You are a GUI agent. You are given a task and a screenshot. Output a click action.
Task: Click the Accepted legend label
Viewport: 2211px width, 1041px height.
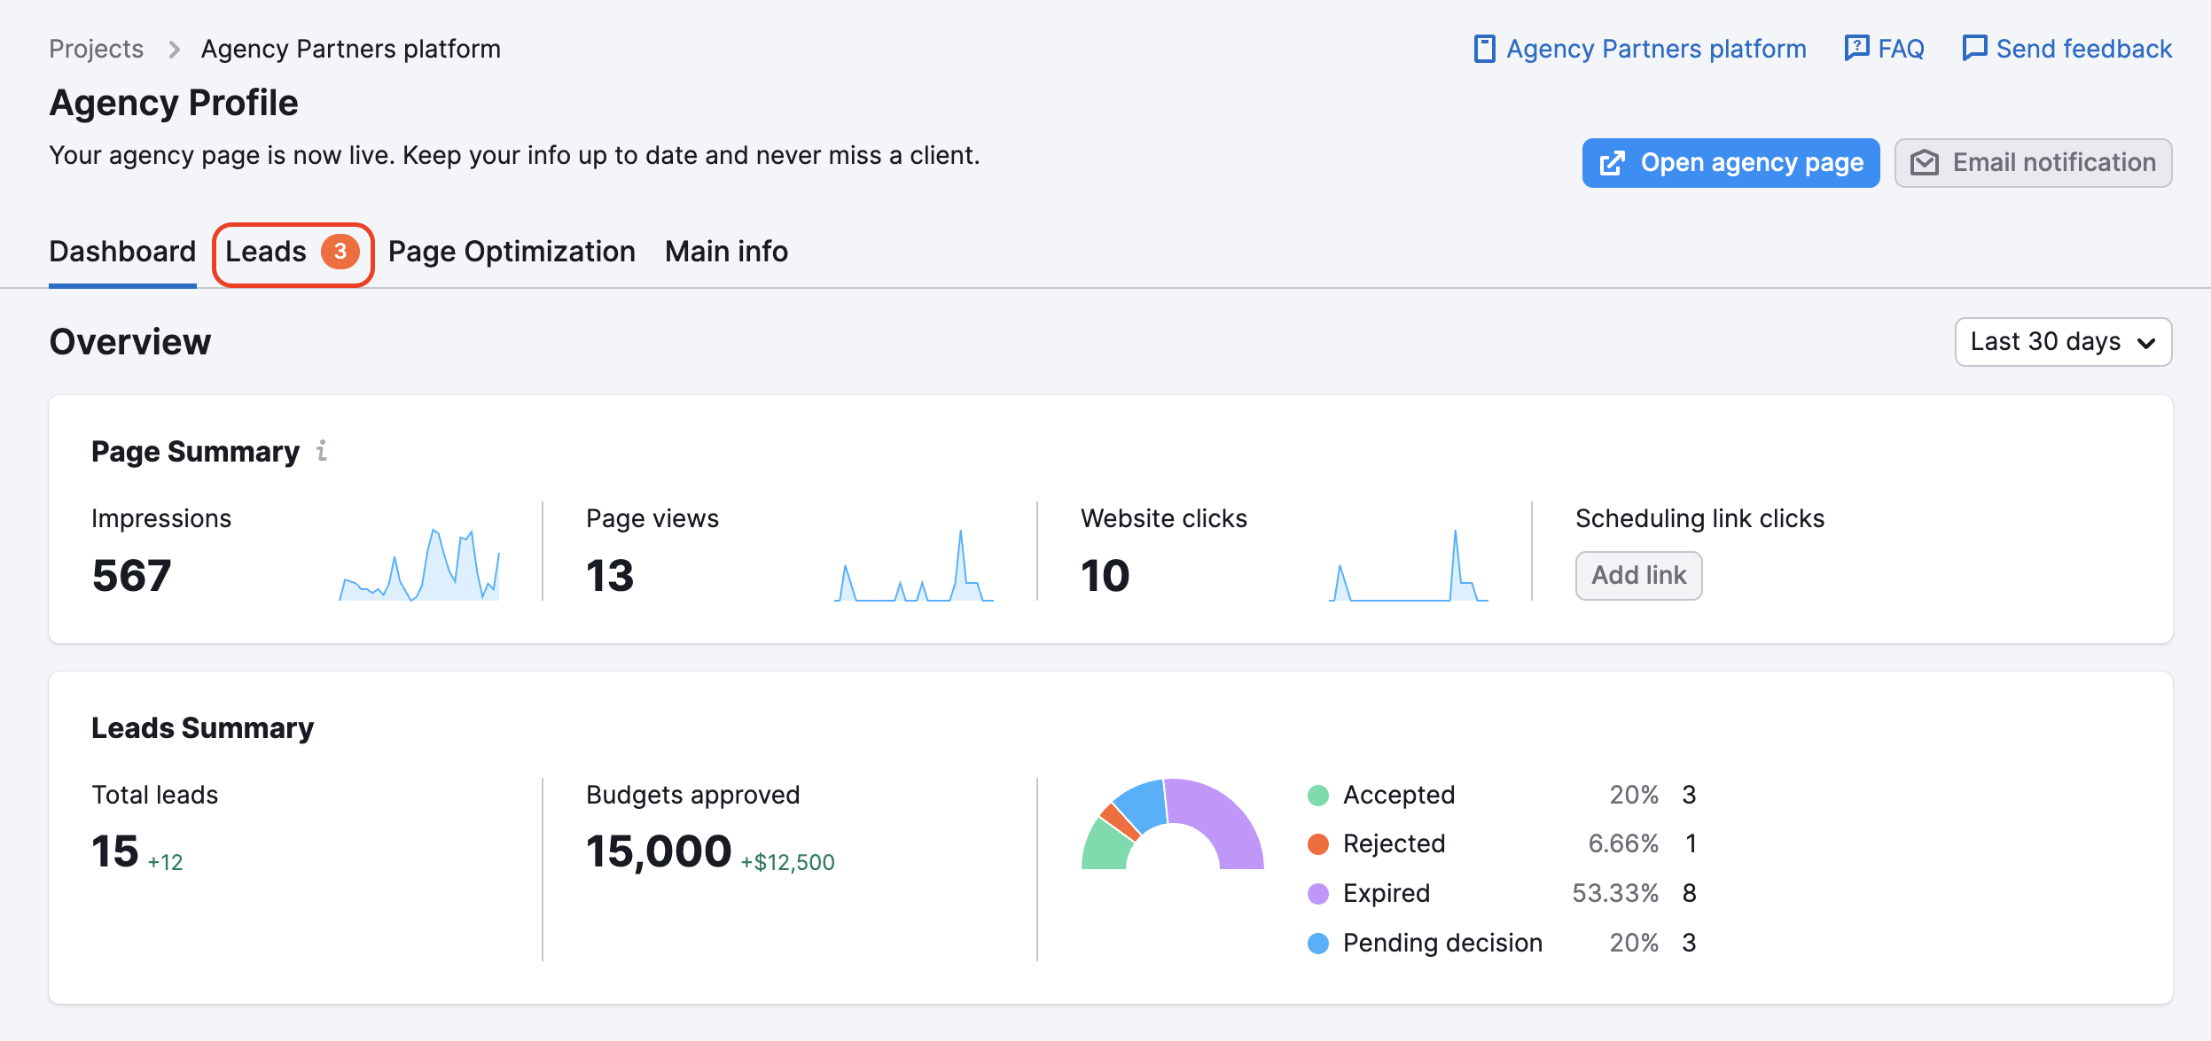[x=1399, y=796]
